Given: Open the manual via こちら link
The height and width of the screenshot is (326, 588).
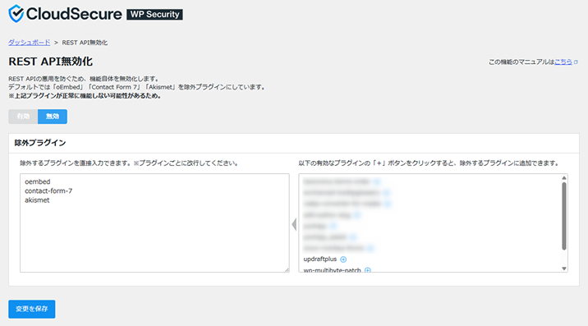Looking at the screenshot, I should click(x=563, y=62).
